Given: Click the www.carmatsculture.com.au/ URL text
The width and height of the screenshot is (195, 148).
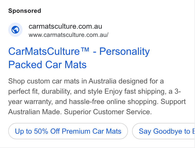Looking at the screenshot, I should (x=69, y=35).
